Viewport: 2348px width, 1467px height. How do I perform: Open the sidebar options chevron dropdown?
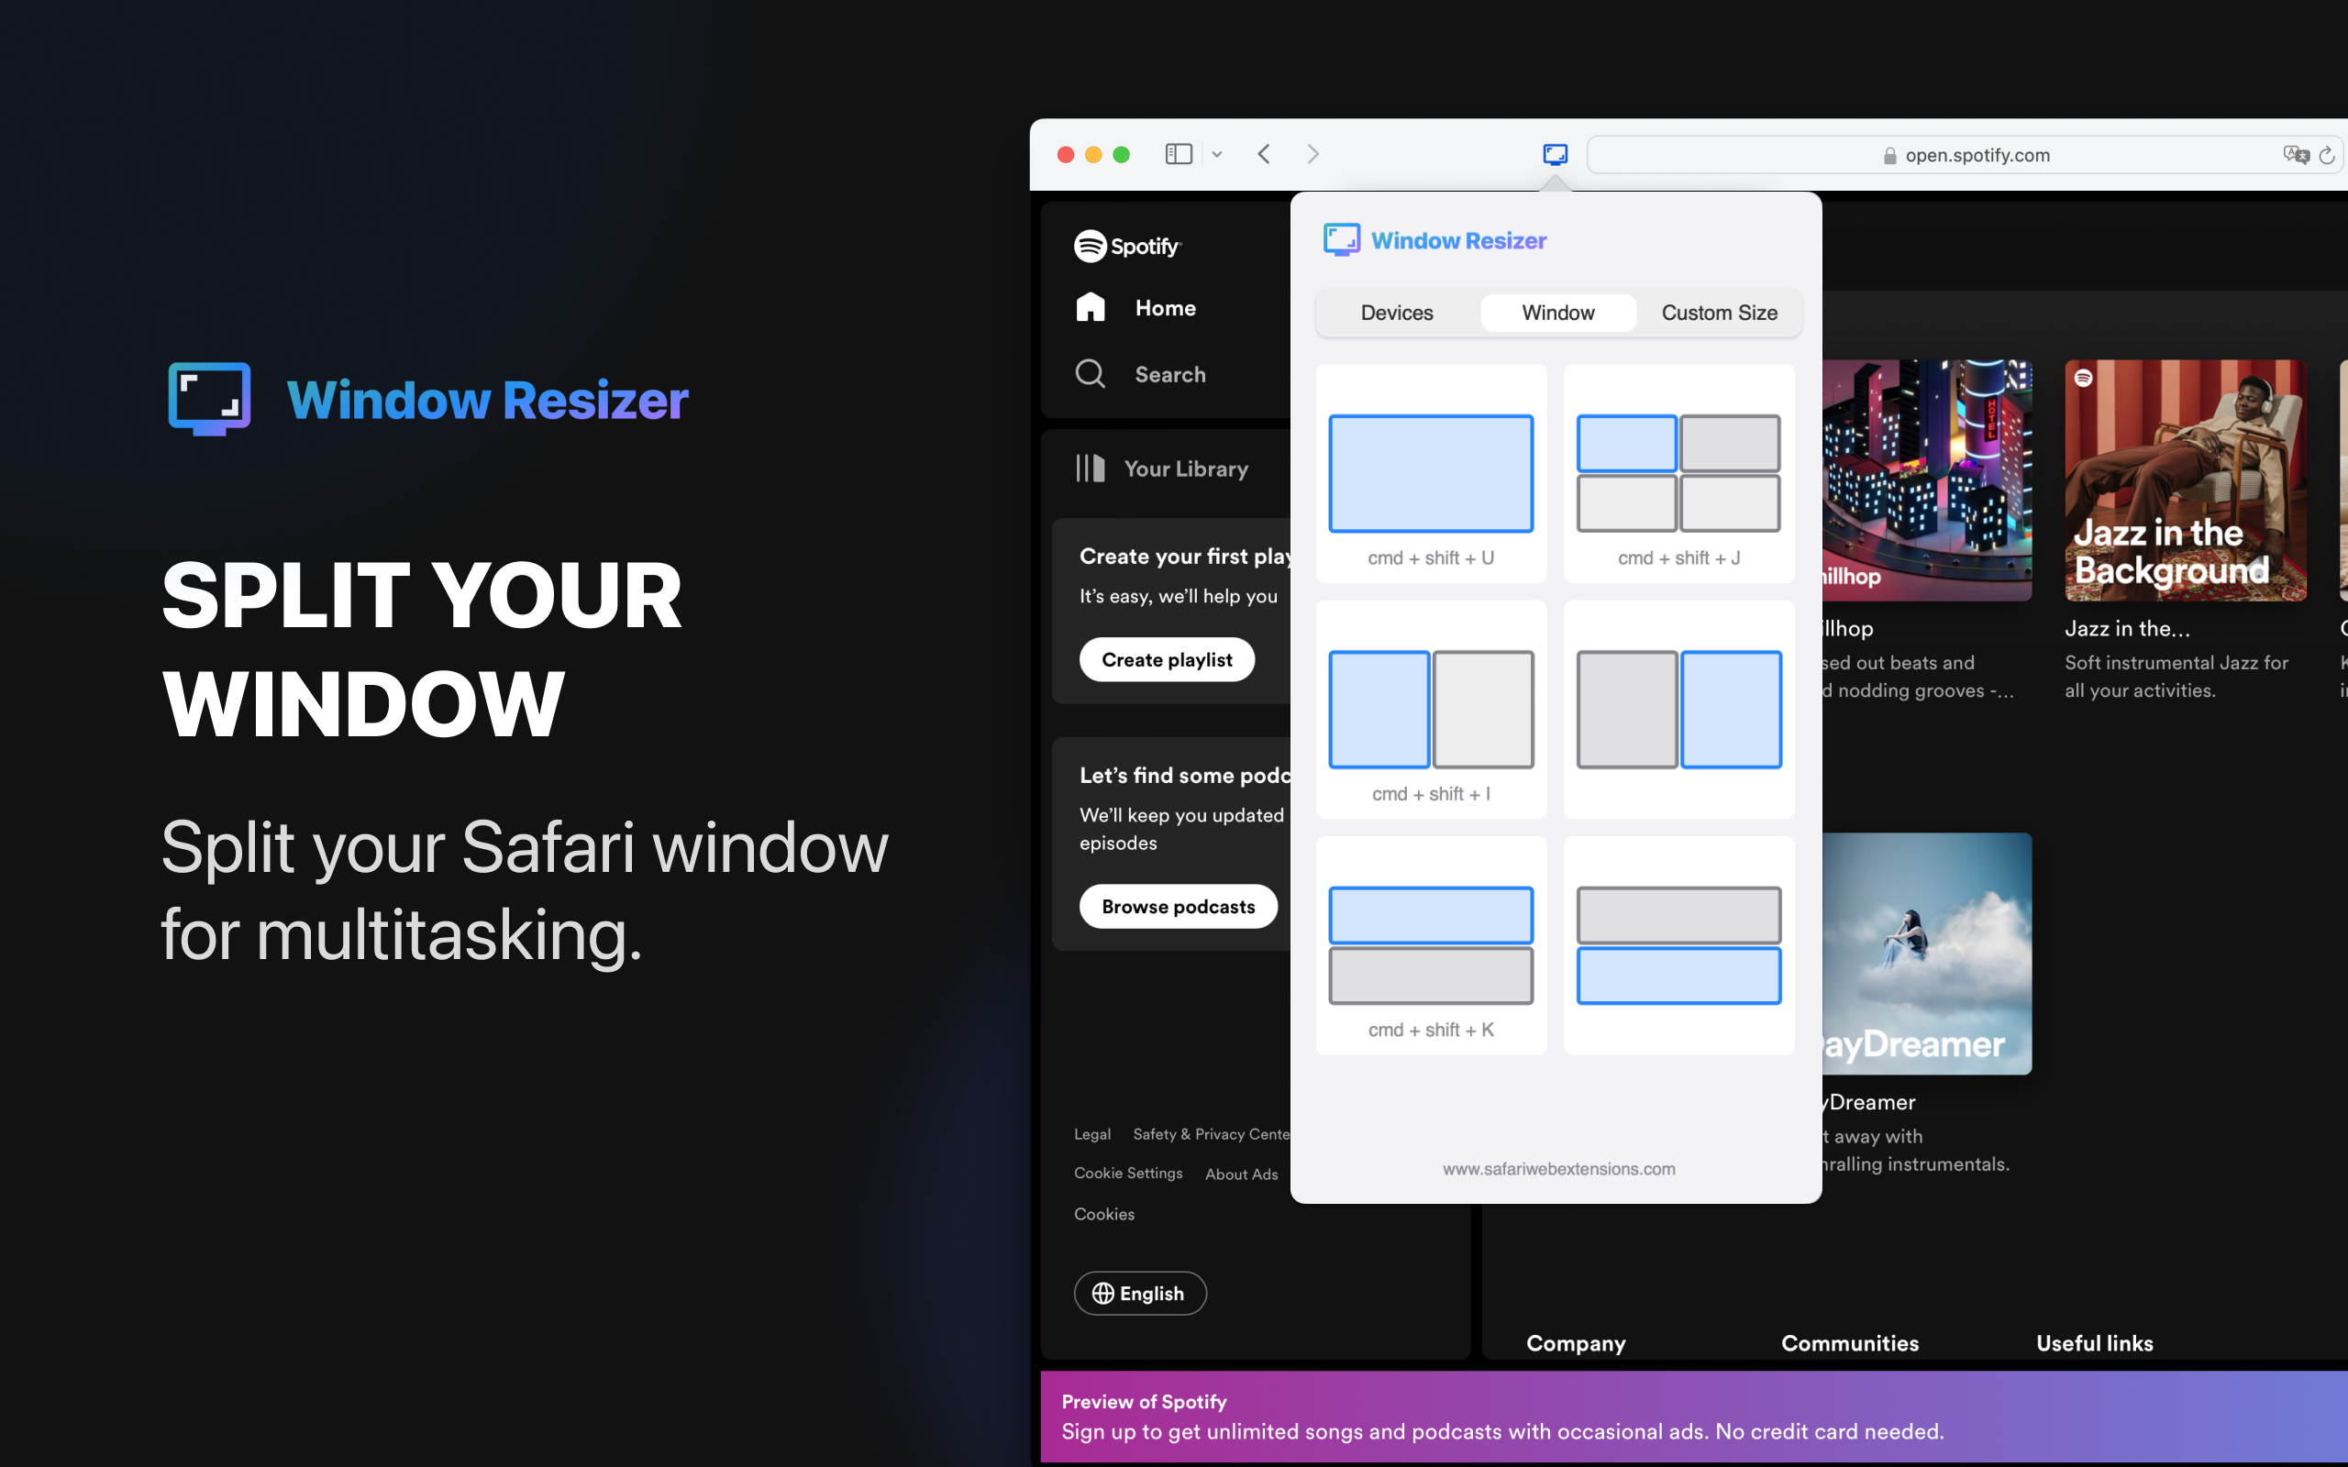[1217, 154]
